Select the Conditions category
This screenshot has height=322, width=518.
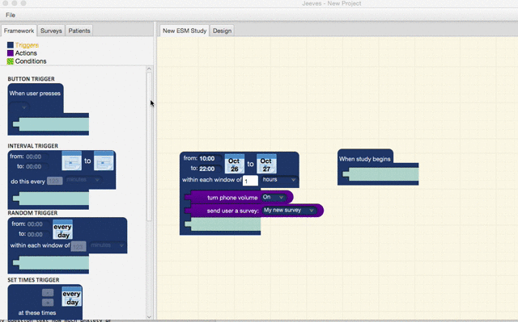pos(31,61)
